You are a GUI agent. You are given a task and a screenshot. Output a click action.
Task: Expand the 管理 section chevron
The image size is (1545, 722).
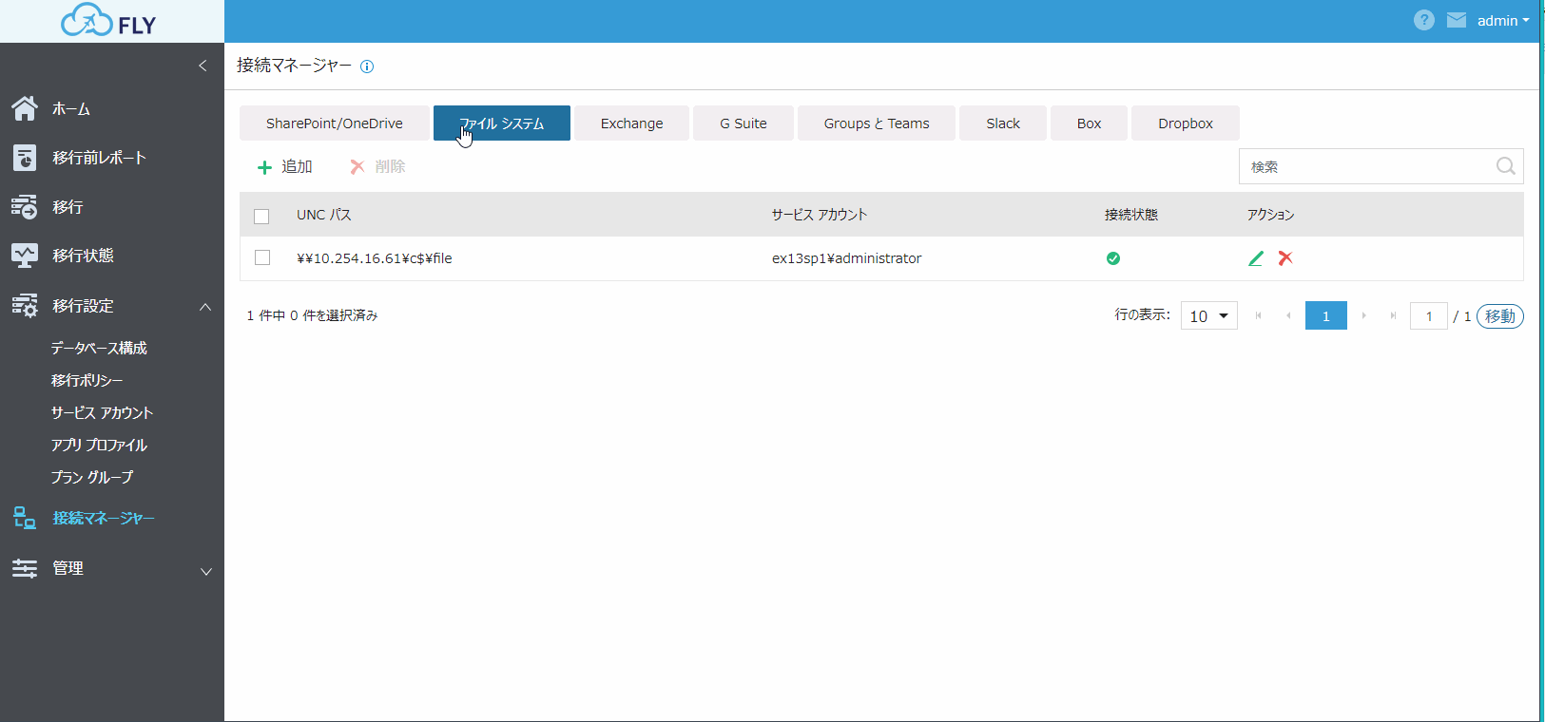[x=205, y=571]
